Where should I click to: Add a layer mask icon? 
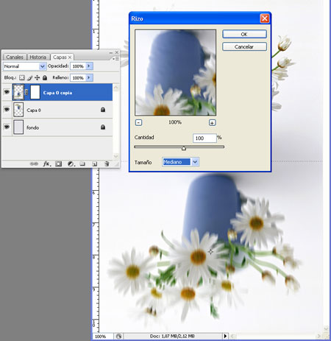[x=58, y=164]
